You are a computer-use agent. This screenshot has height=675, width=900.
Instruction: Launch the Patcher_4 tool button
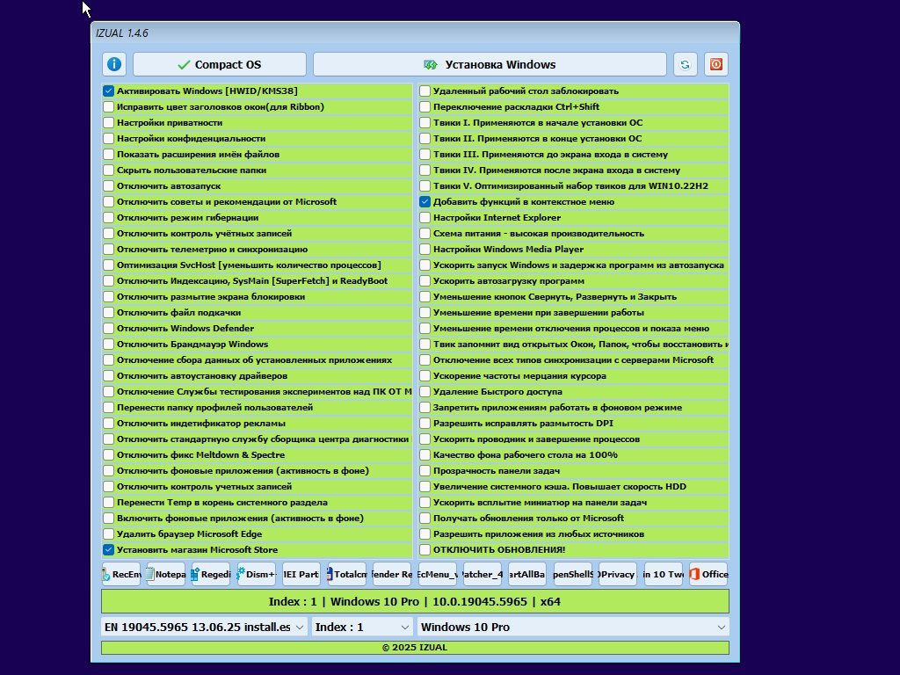point(483,574)
